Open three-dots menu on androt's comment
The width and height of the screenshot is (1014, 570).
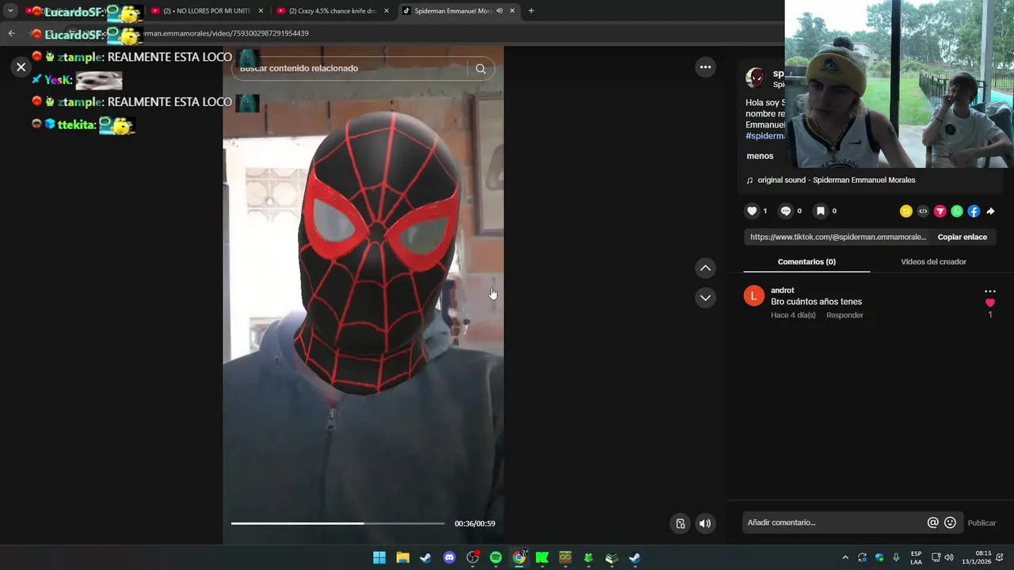click(989, 291)
